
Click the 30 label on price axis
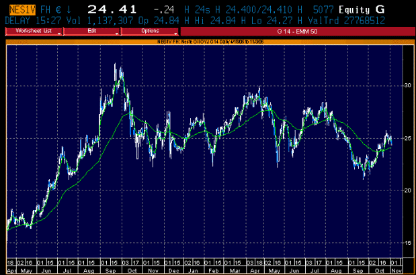[x=407, y=85]
